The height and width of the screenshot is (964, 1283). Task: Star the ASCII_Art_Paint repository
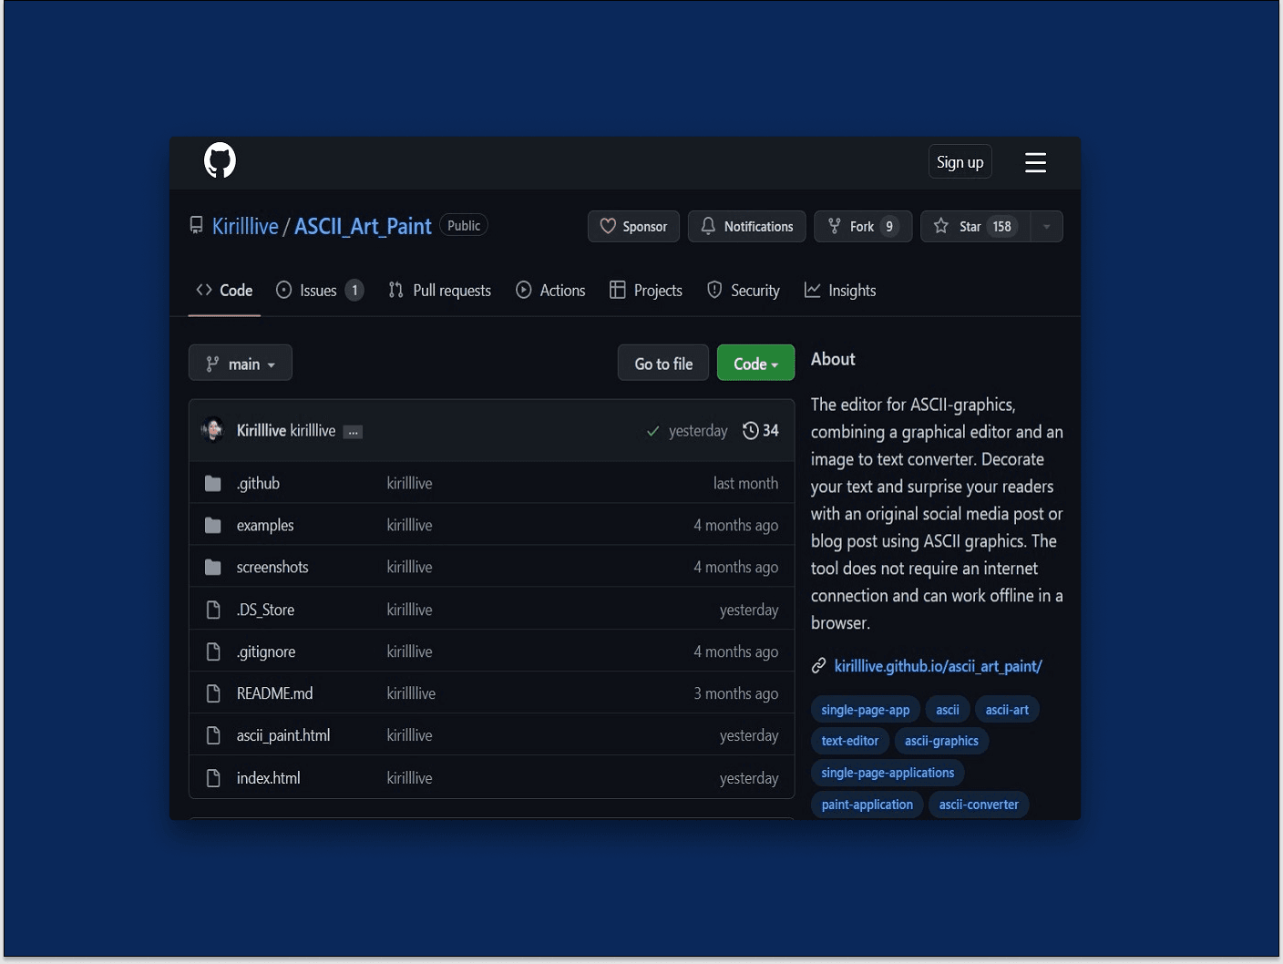[x=975, y=226]
